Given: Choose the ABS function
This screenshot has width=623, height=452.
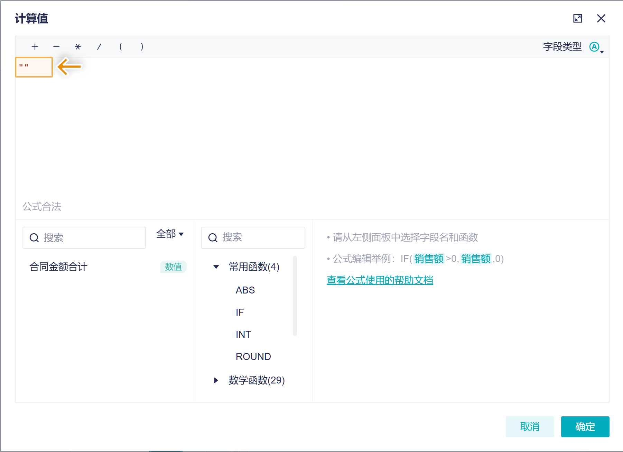Looking at the screenshot, I should pyautogui.click(x=245, y=290).
